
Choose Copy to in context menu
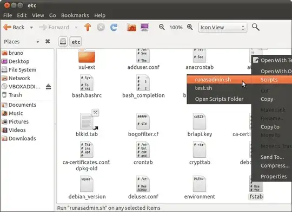click(272, 127)
